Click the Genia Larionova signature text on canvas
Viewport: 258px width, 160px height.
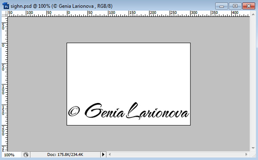(x=137, y=111)
